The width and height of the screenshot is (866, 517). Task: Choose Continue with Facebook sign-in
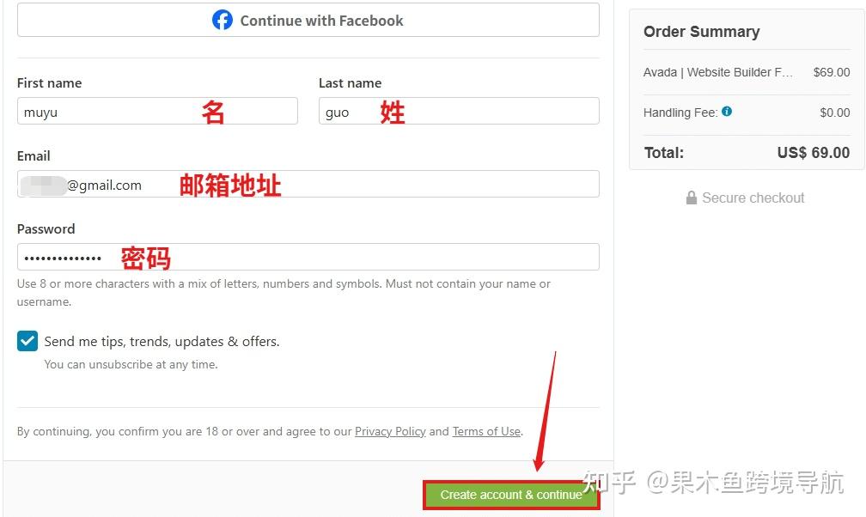click(x=308, y=20)
